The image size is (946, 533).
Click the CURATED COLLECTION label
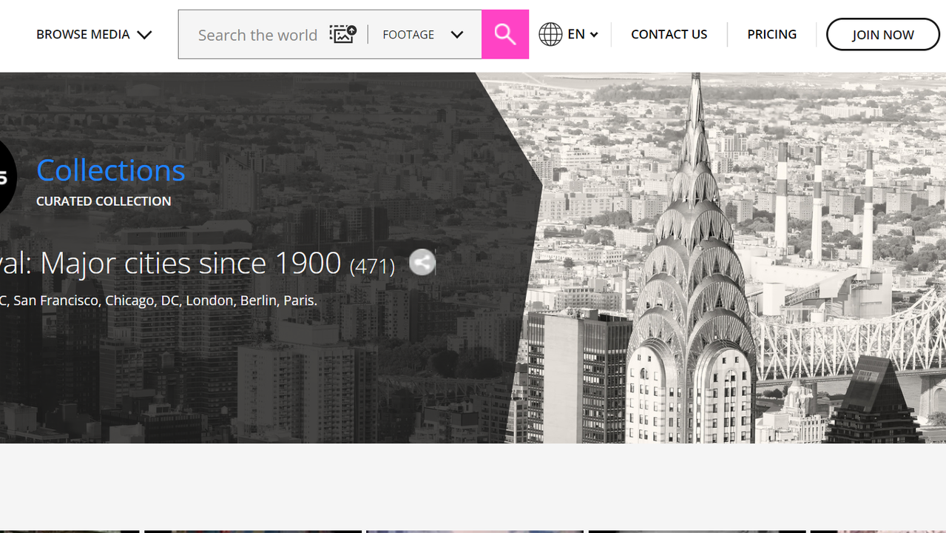[x=104, y=201]
